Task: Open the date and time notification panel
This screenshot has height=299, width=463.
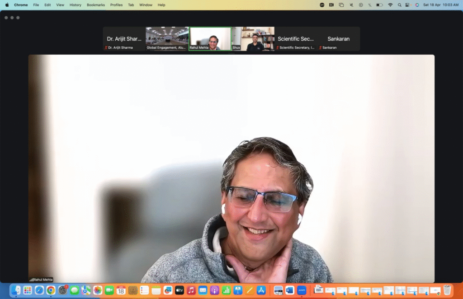Action: (441, 5)
